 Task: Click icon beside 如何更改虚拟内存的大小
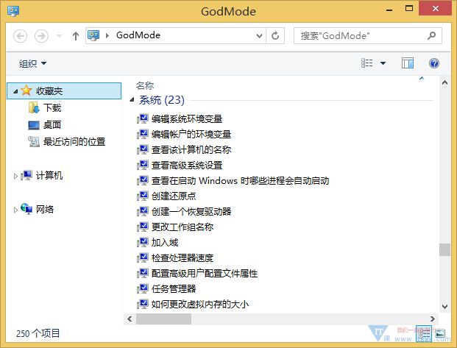143,304
